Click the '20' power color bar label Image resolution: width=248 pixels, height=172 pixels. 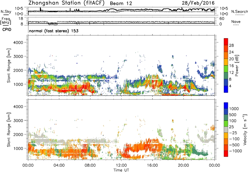[x=231, y=59]
